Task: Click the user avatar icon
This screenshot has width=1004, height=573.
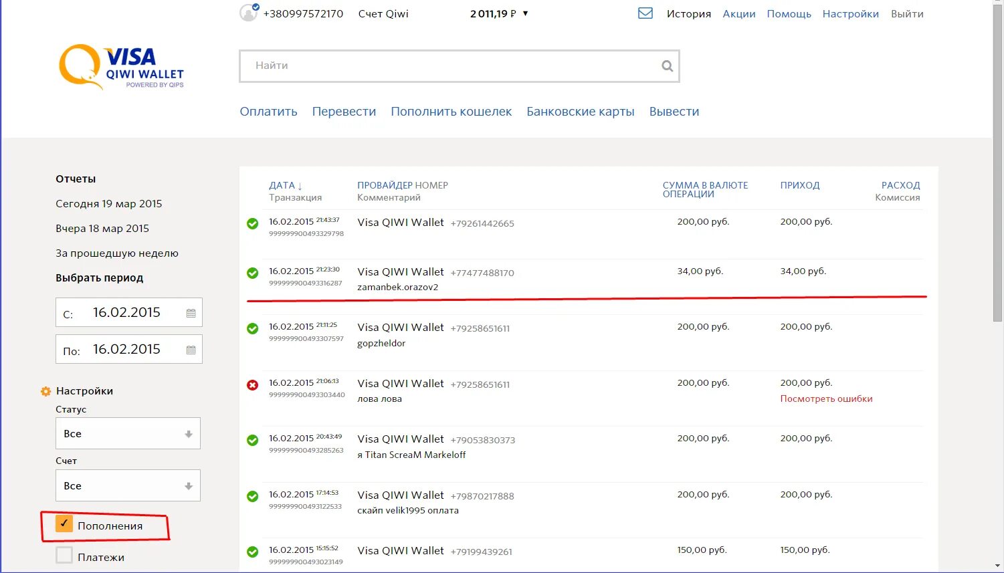Action: tap(248, 13)
